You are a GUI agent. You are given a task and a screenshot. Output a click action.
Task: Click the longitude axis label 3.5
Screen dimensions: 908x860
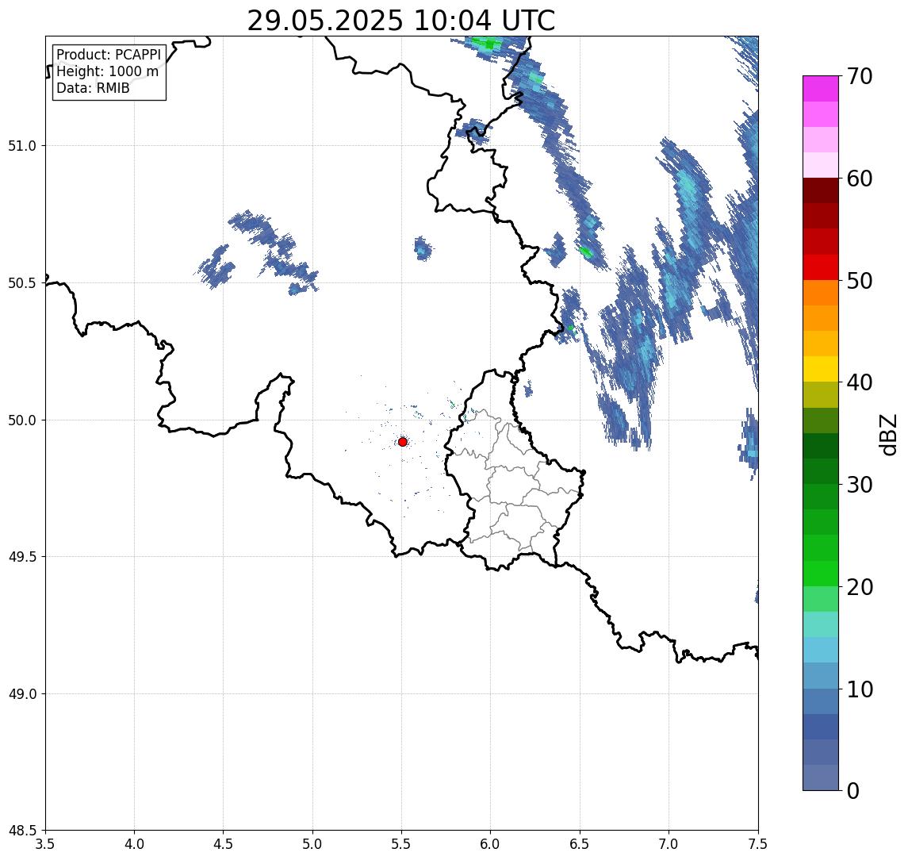45,844
